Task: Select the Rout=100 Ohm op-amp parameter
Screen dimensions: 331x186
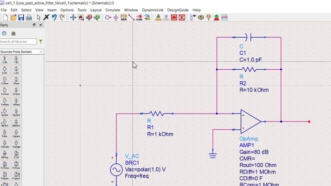Action: (x=258, y=165)
